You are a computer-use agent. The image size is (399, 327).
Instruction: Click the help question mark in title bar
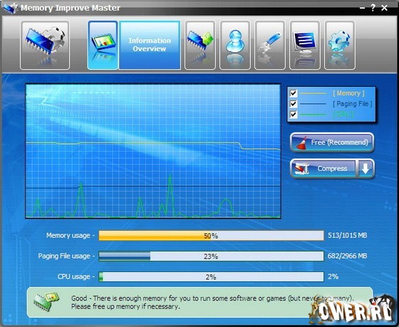373,8
